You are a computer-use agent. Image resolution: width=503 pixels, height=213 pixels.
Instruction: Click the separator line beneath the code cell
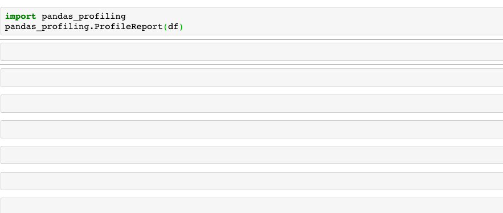pyautogui.click(x=252, y=39)
